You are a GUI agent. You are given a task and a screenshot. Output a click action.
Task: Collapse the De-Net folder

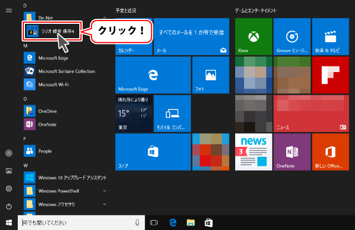(105, 18)
